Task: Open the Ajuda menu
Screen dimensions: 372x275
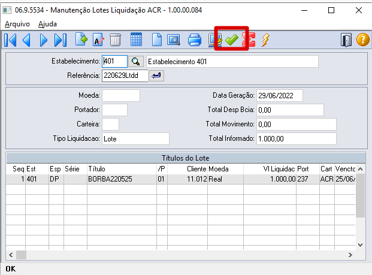Action: click(x=47, y=24)
